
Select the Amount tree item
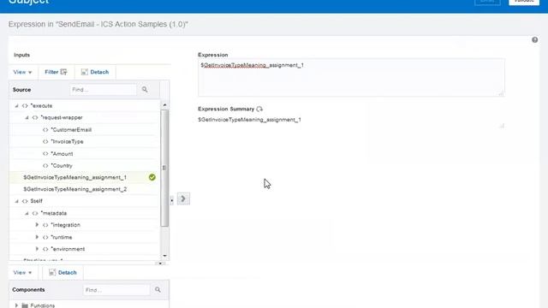point(62,154)
